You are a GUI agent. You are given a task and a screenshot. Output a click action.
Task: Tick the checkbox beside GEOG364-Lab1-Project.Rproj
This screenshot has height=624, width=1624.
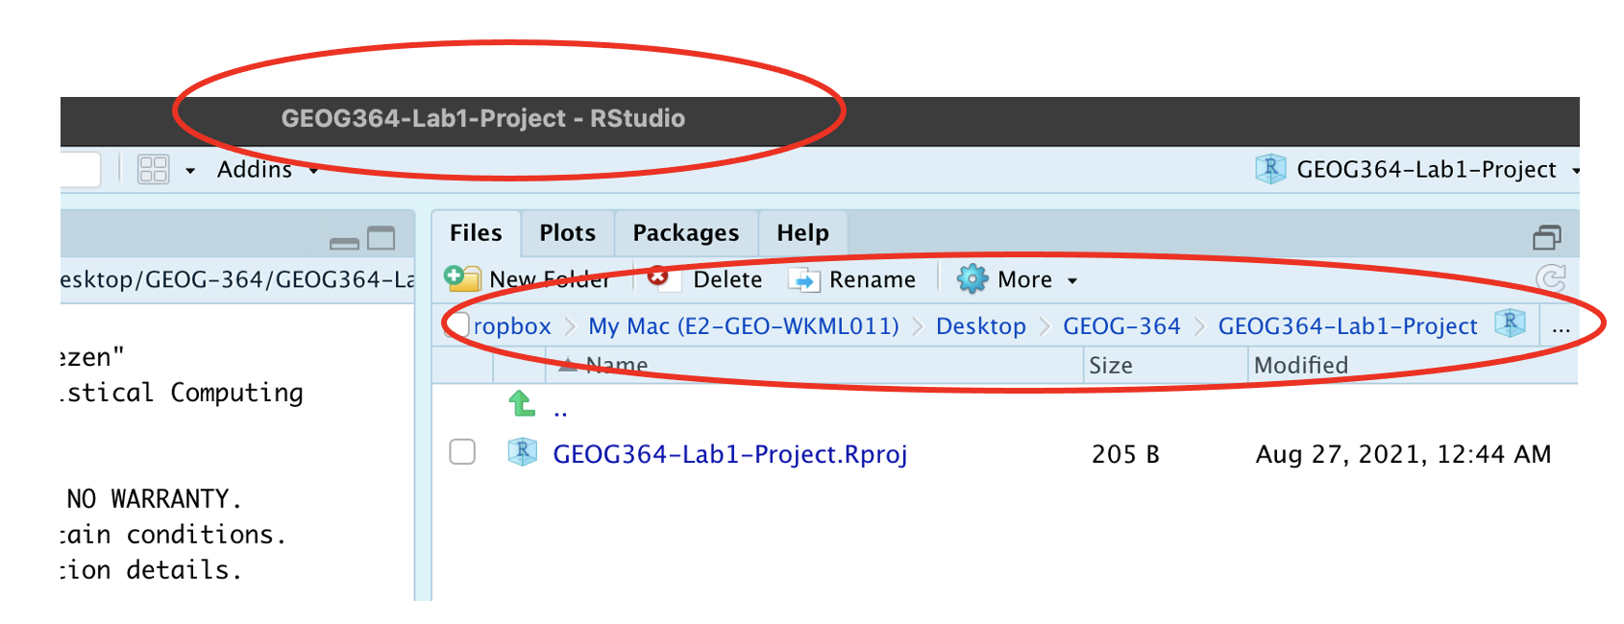(462, 452)
